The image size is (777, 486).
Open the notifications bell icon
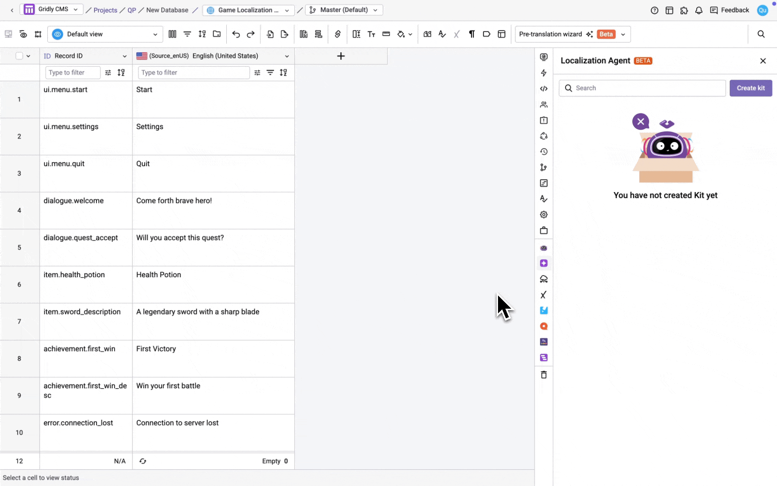tap(699, 10)
